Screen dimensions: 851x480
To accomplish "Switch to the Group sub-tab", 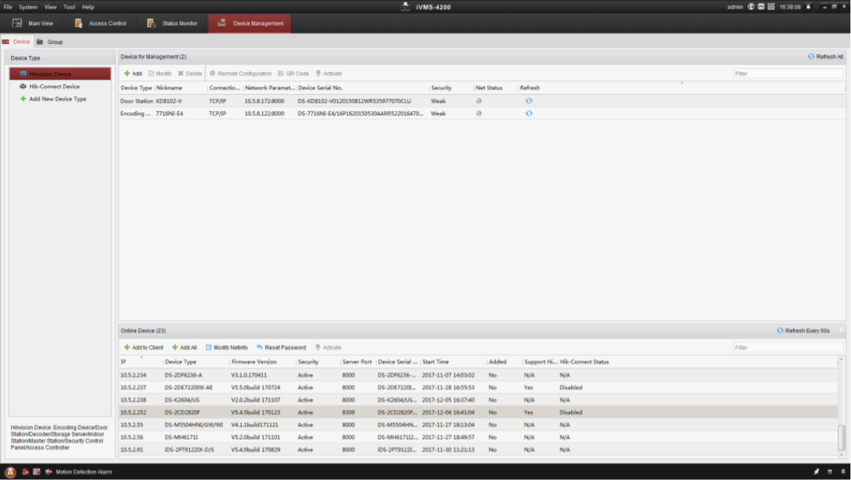I will pyautogui.click(x=50, y=42).
